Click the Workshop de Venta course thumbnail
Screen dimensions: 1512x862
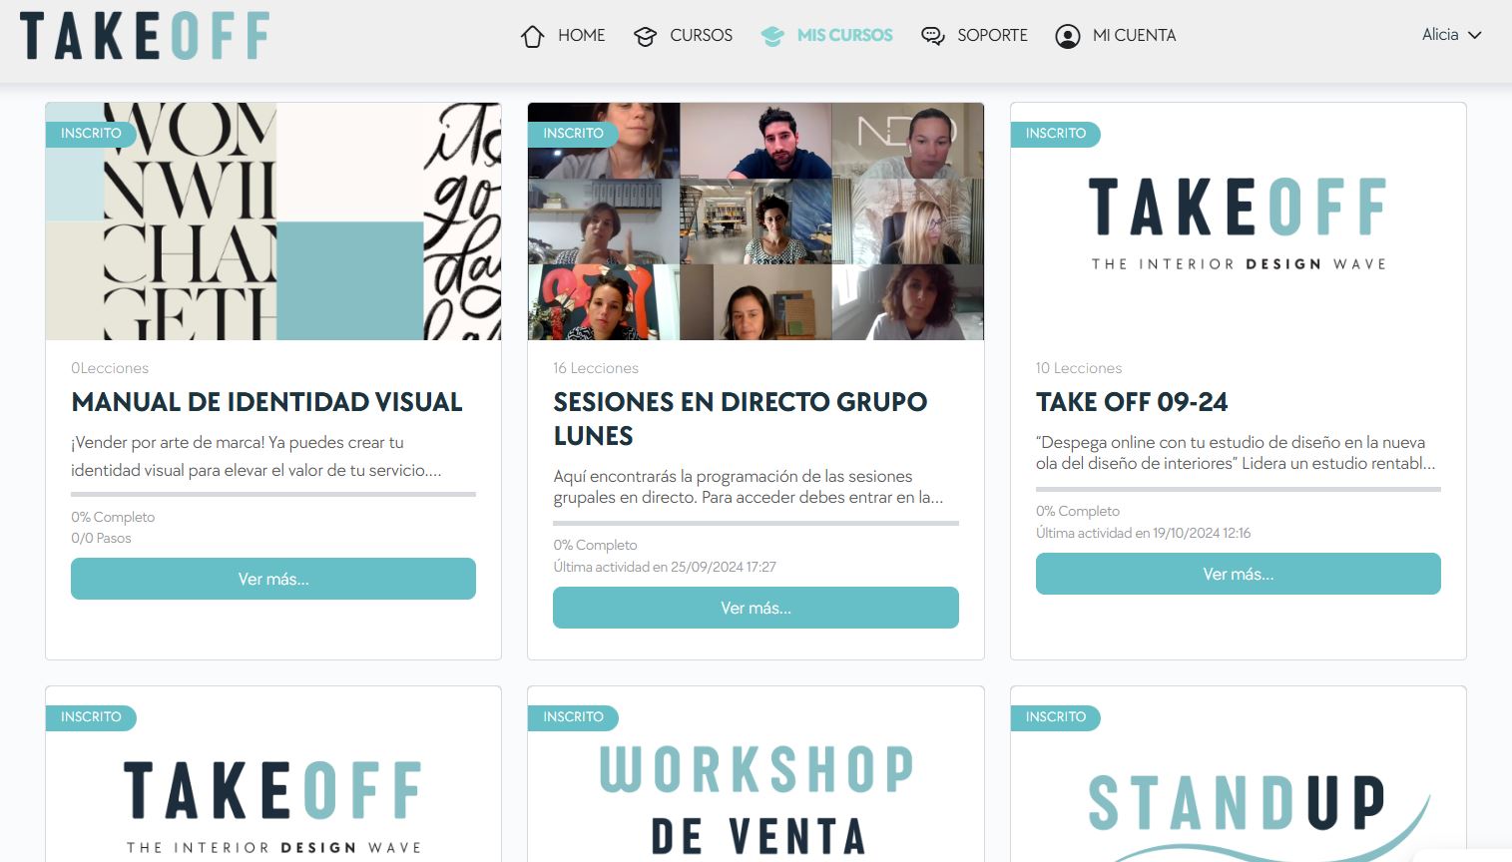point(756,788)
